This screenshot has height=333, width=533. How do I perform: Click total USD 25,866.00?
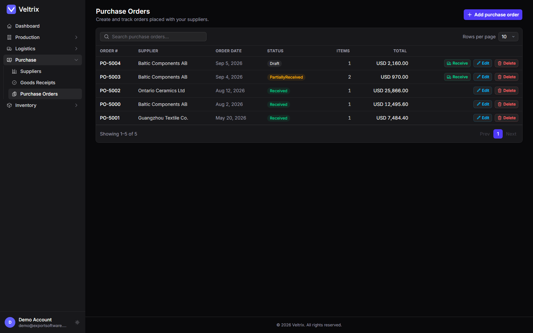391,91
